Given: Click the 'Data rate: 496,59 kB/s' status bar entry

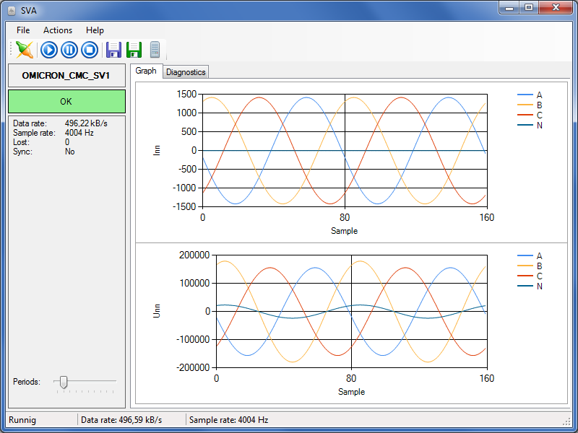Looking at the screenshot, I should pyautogui.click(x=121, y=420).
